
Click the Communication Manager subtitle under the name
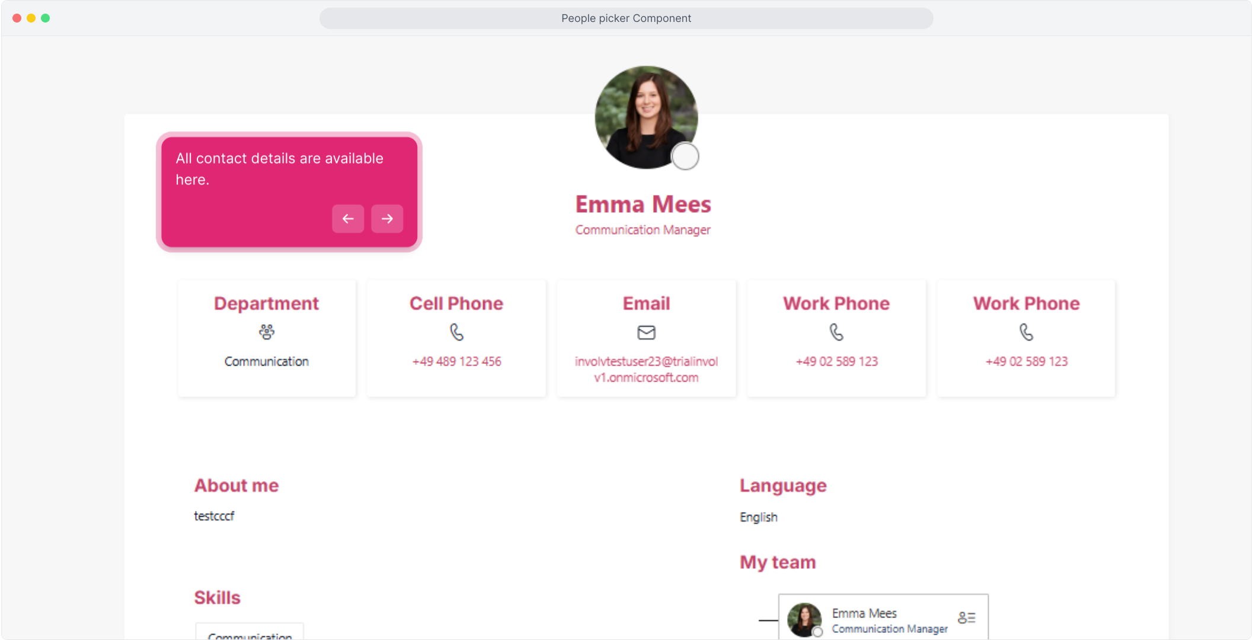[x=643, y=230]
